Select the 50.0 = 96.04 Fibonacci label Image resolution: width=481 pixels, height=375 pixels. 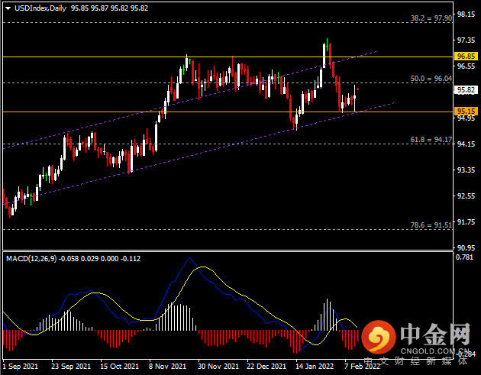pyautogui.click(x=431, y=79)
